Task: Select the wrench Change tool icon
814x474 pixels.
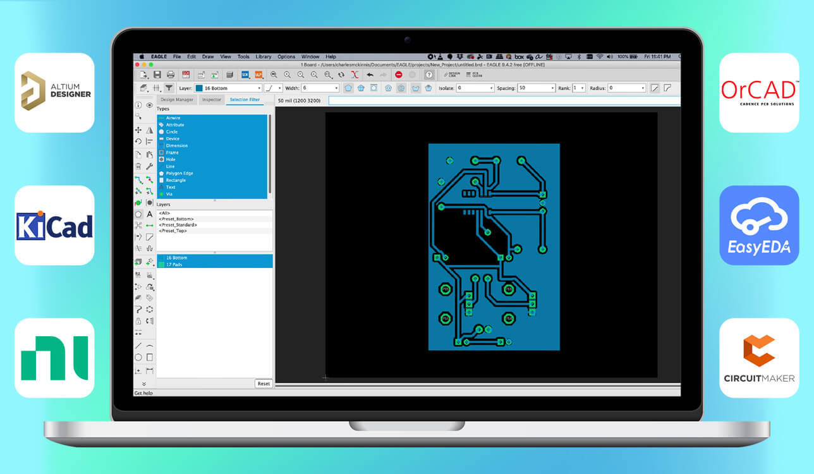Action: [x=150, y=166]
